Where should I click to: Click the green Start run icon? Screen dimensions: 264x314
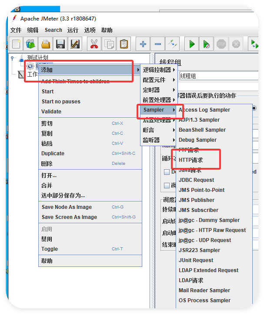pos(191,44)
